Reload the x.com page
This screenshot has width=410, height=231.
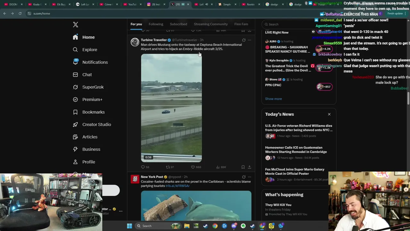[20, 13]
